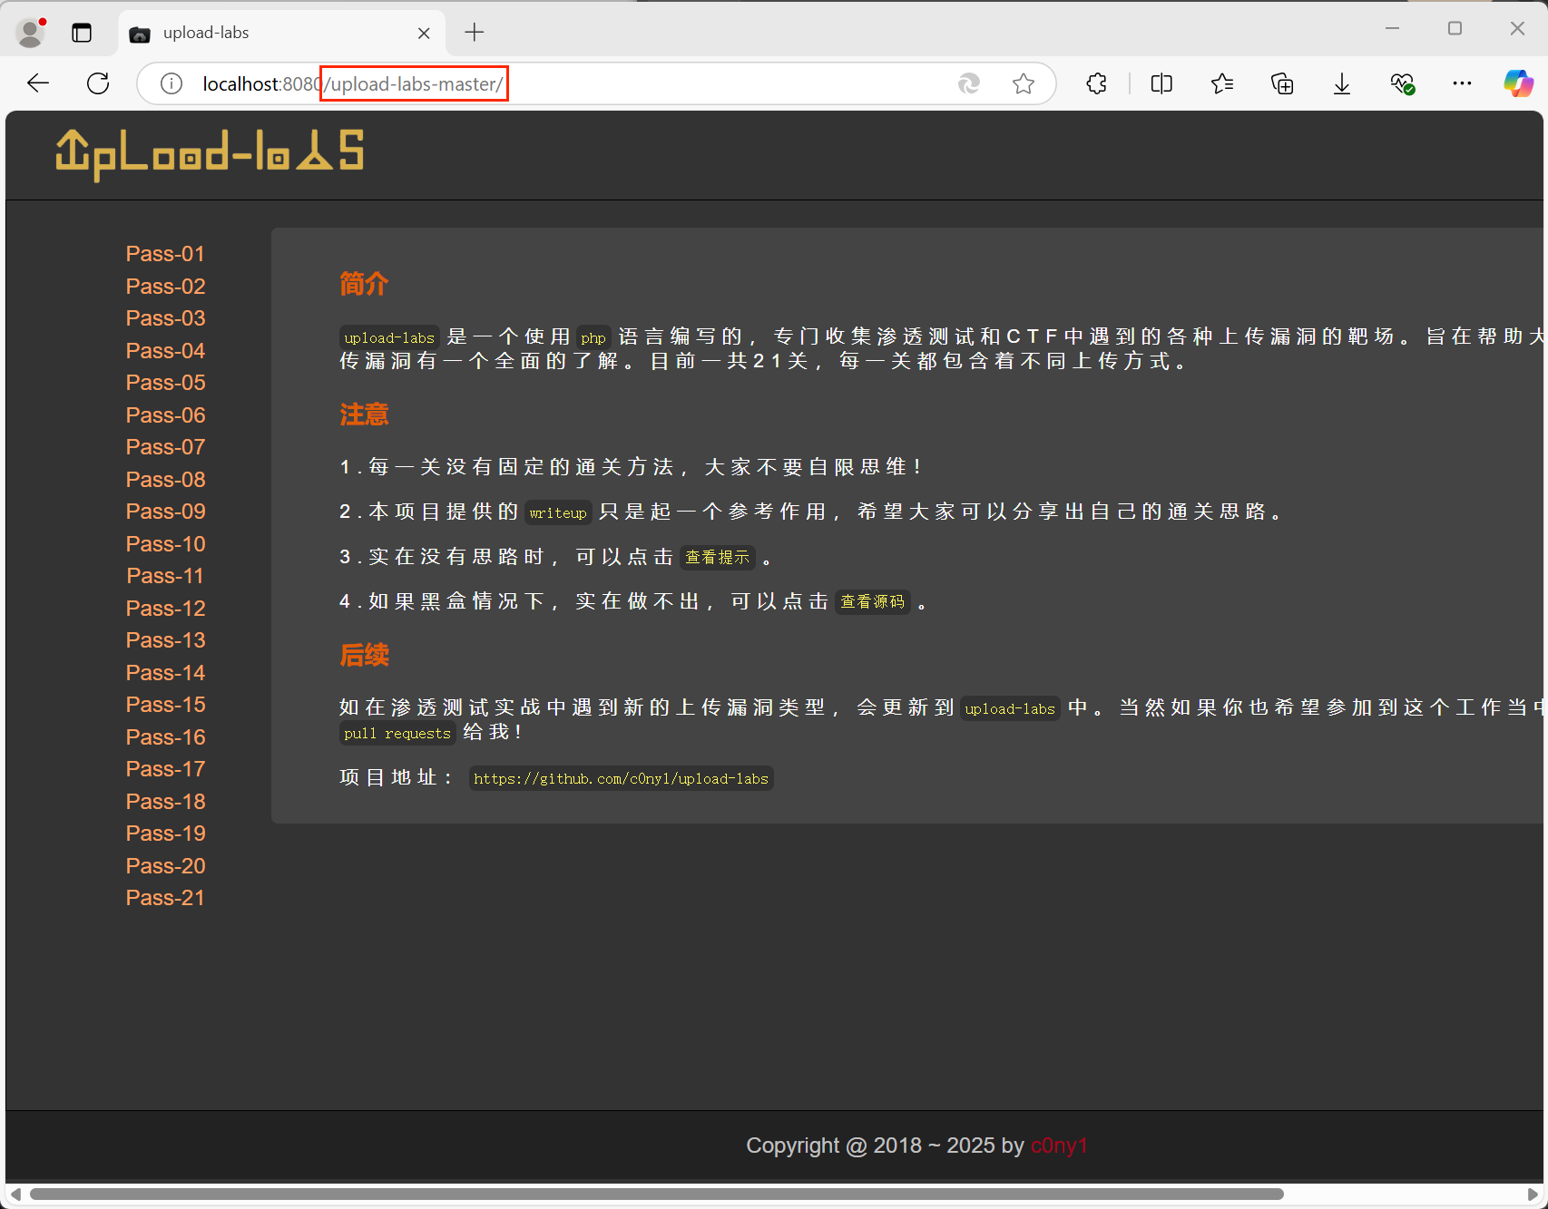Select the Pass-13 challenge
The height and width of the screenshot is (1209, 1548).
tap(165, 640)
